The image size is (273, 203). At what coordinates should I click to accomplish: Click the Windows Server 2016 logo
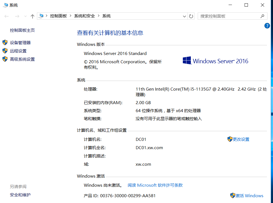coord(215,61)
